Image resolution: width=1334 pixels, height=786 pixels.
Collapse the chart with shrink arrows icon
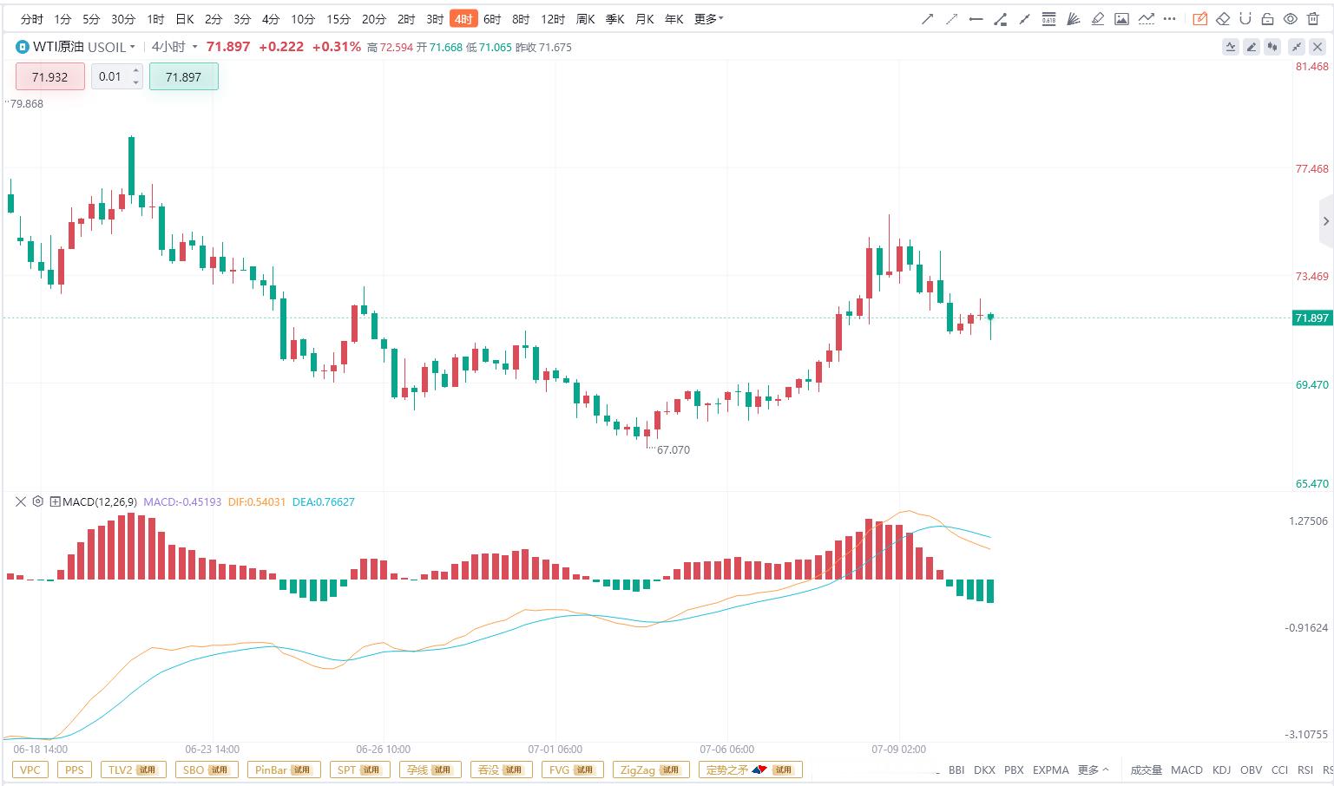pyautogui.click(x=1297, y=47)
